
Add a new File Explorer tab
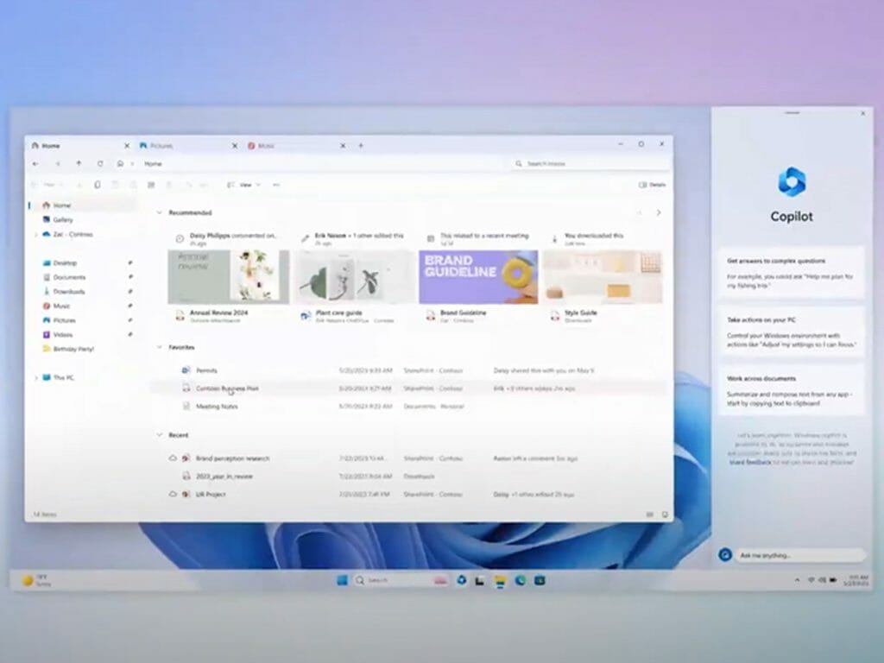tap(361, 146)
